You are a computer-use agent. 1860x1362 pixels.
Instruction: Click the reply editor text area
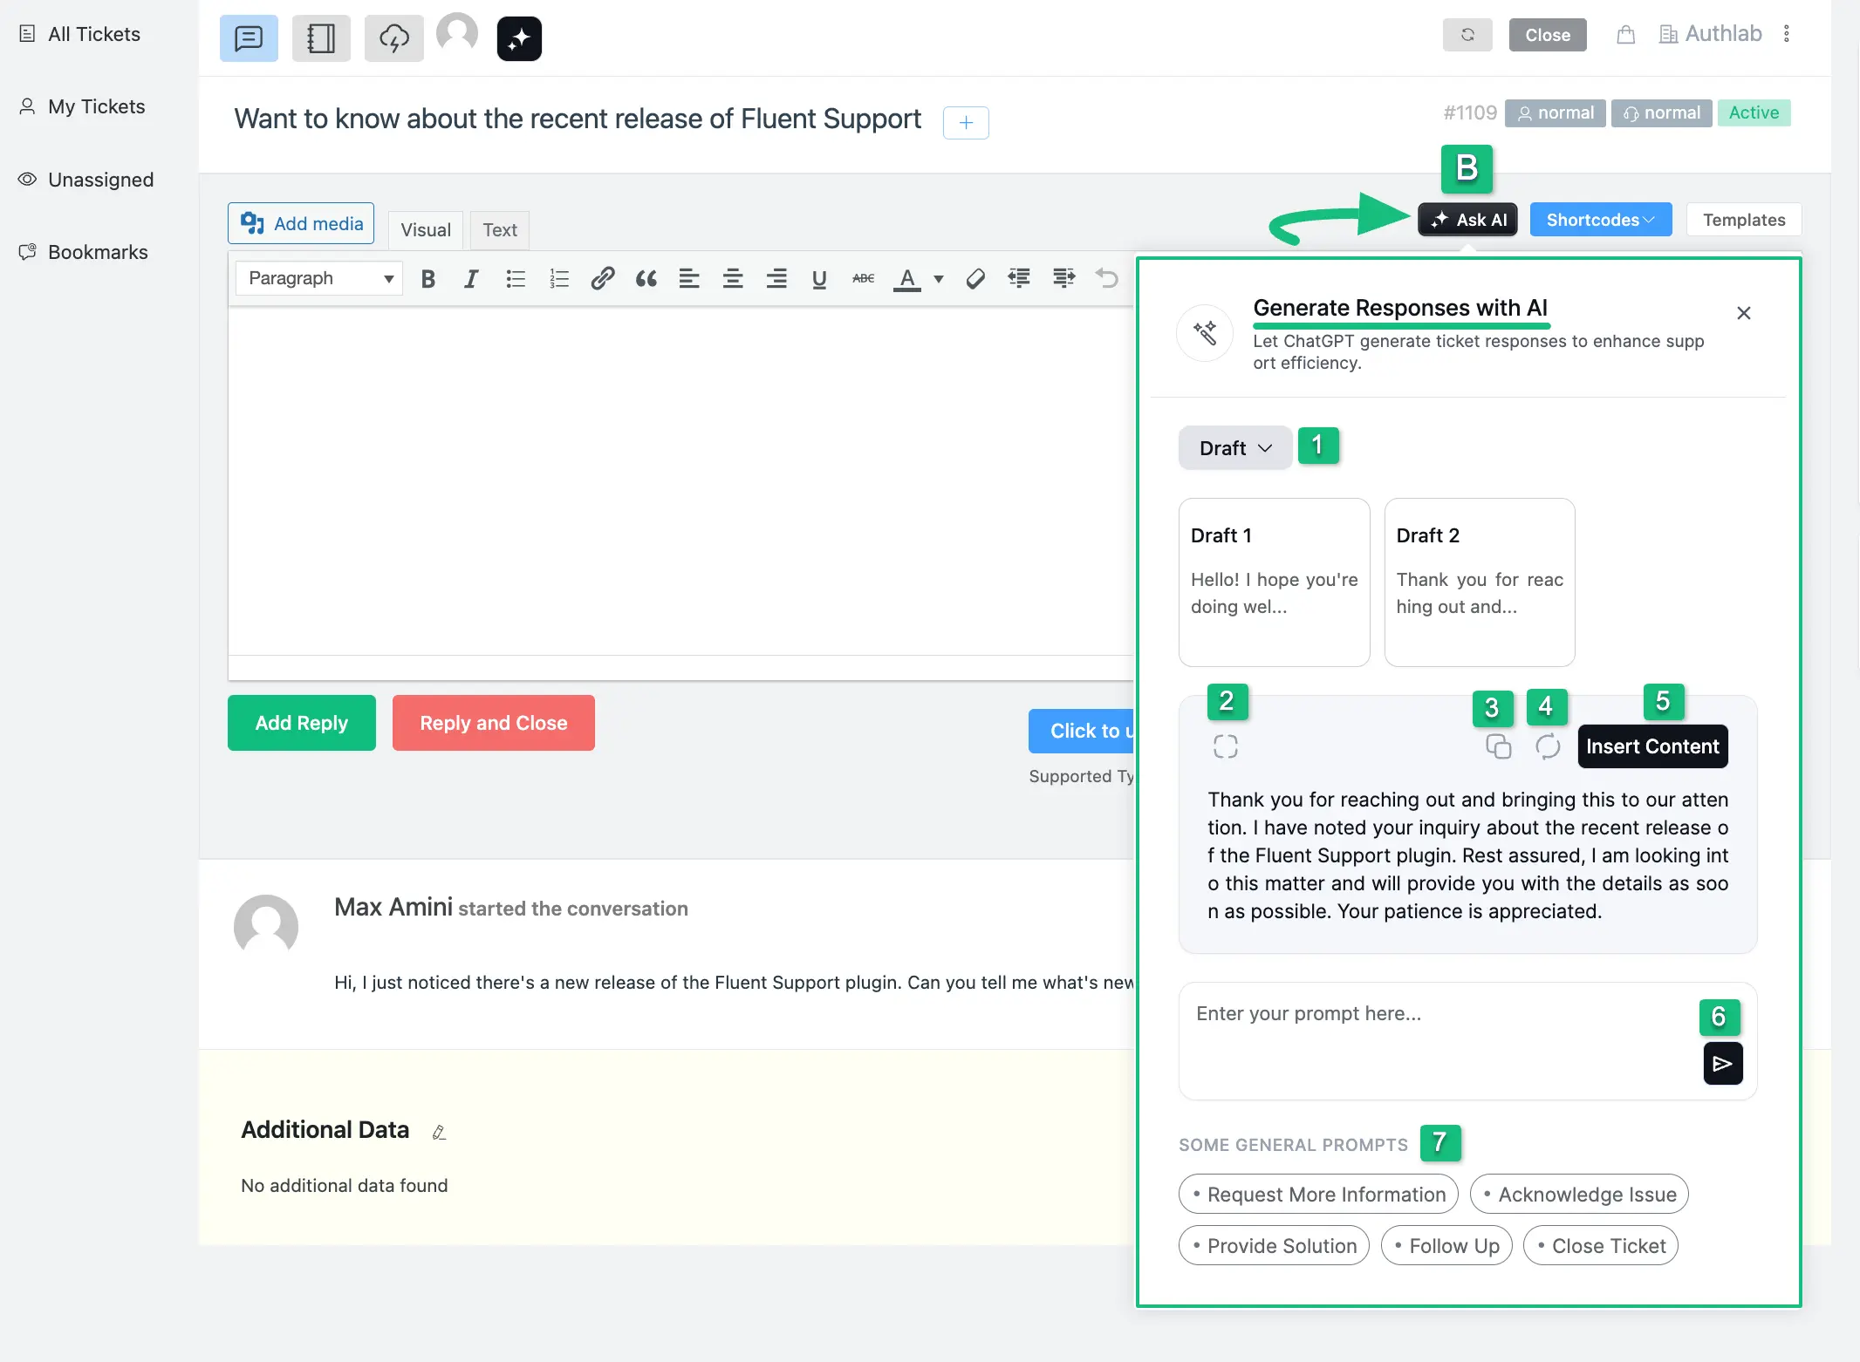point(680,480)
